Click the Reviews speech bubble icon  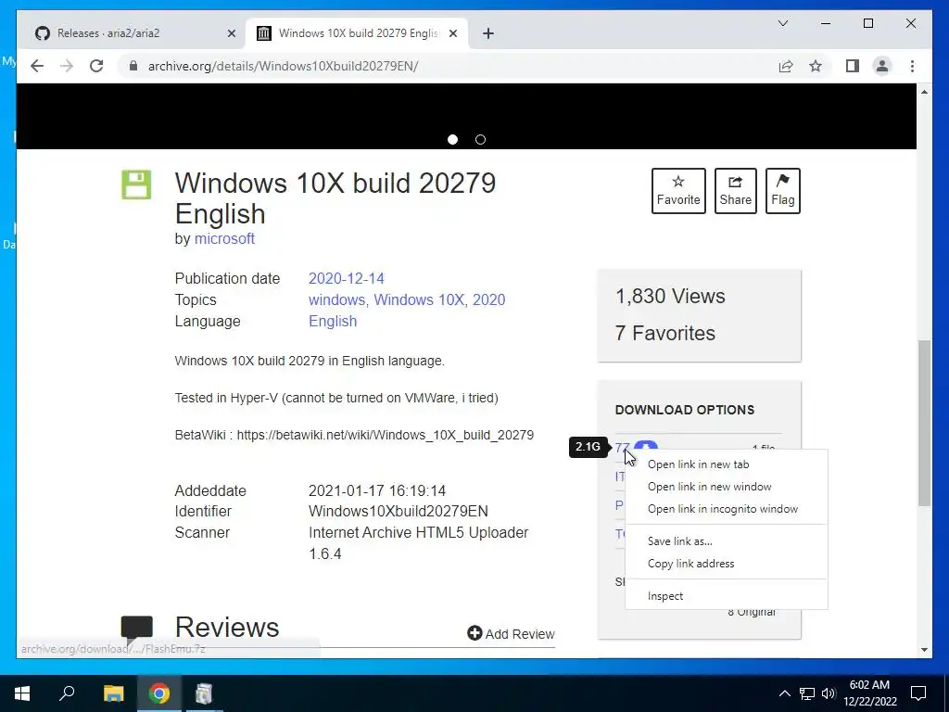tap(137, 628)
